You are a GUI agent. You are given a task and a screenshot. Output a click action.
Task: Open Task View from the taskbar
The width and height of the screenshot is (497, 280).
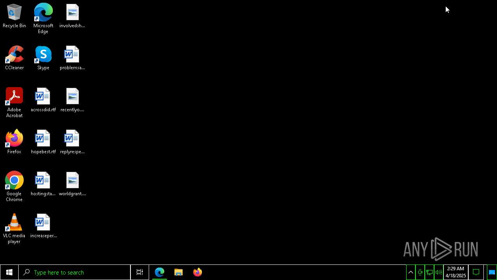click(x=140, y=272)
